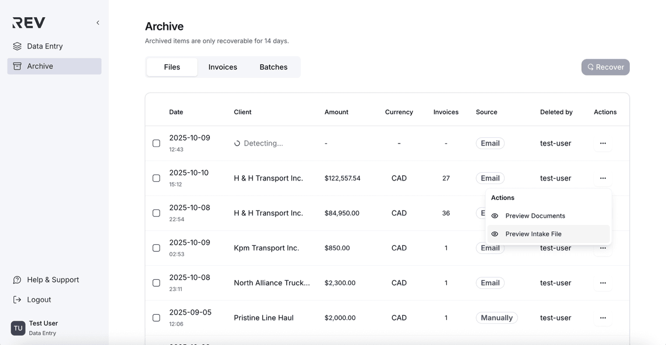
Task: Click the TU user avatar
Action: (x=18, y=328)
